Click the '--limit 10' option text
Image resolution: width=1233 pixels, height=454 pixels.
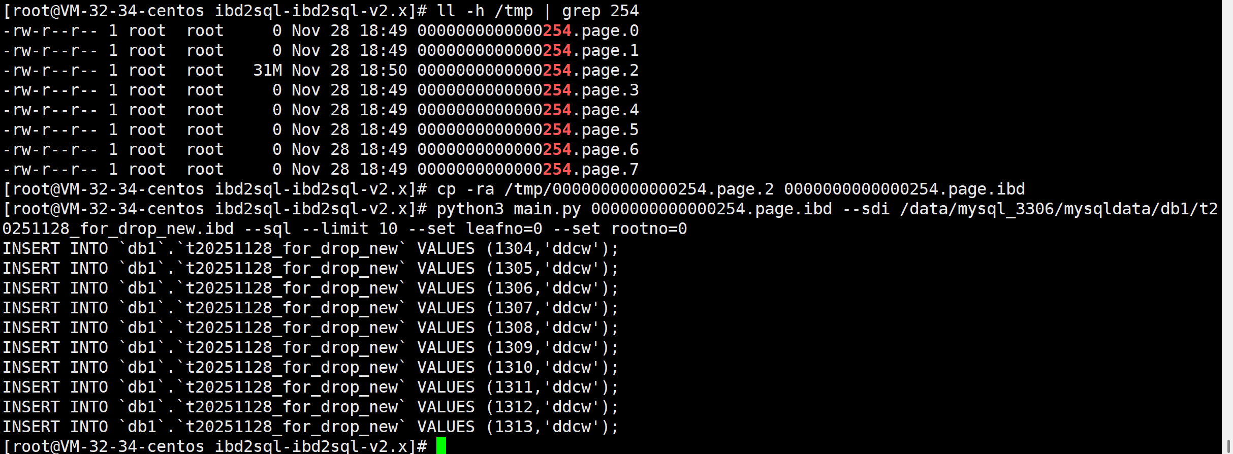[x=350, y=229]
